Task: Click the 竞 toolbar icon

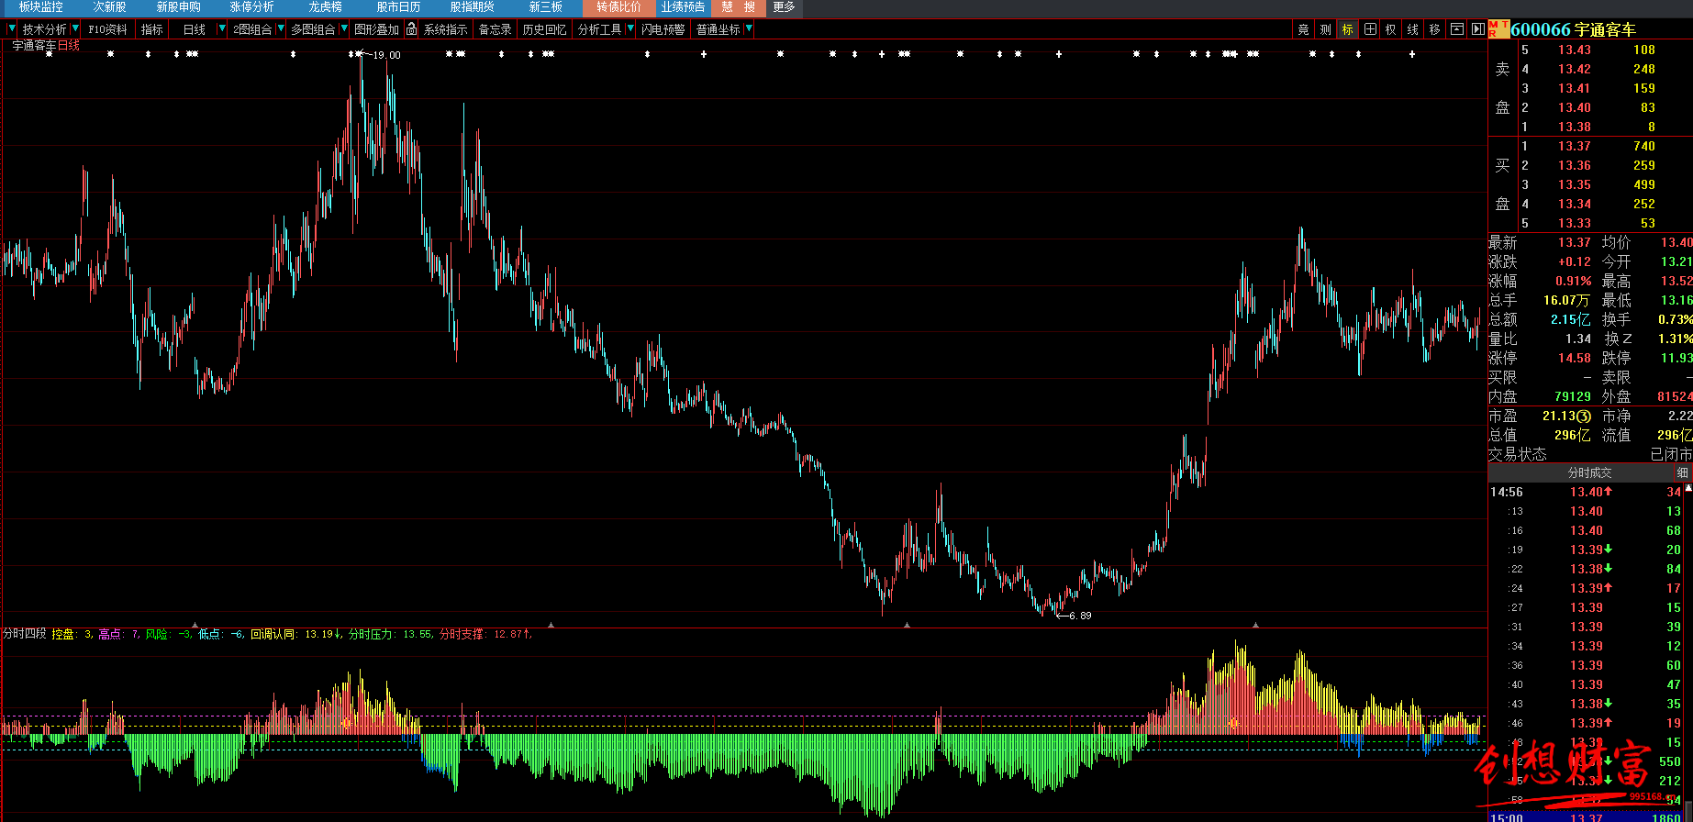Action: [1303, 29]
